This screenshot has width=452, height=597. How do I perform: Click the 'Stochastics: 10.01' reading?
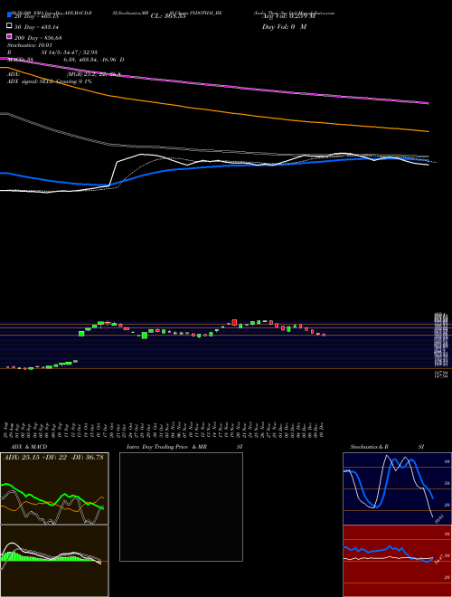point(30,45)
